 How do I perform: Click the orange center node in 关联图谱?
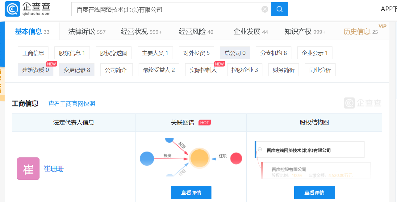tap(199, 159)
